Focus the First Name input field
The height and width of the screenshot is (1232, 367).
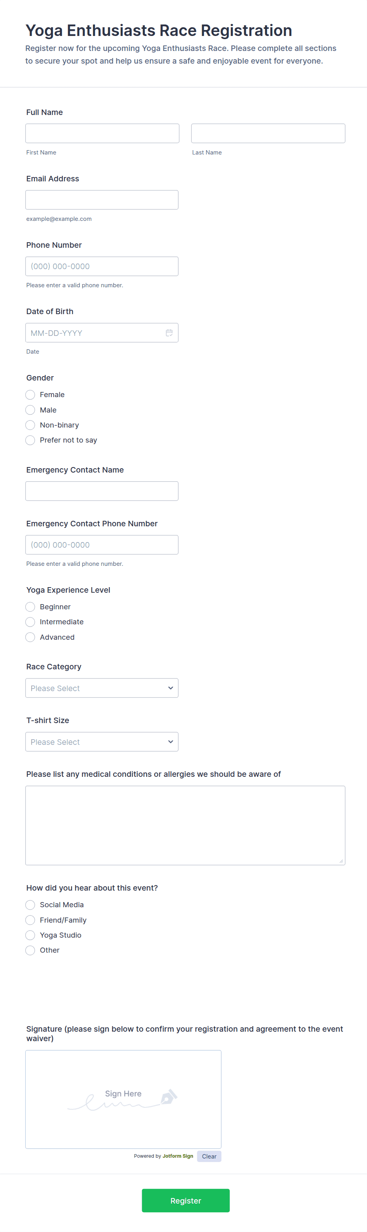102,134
